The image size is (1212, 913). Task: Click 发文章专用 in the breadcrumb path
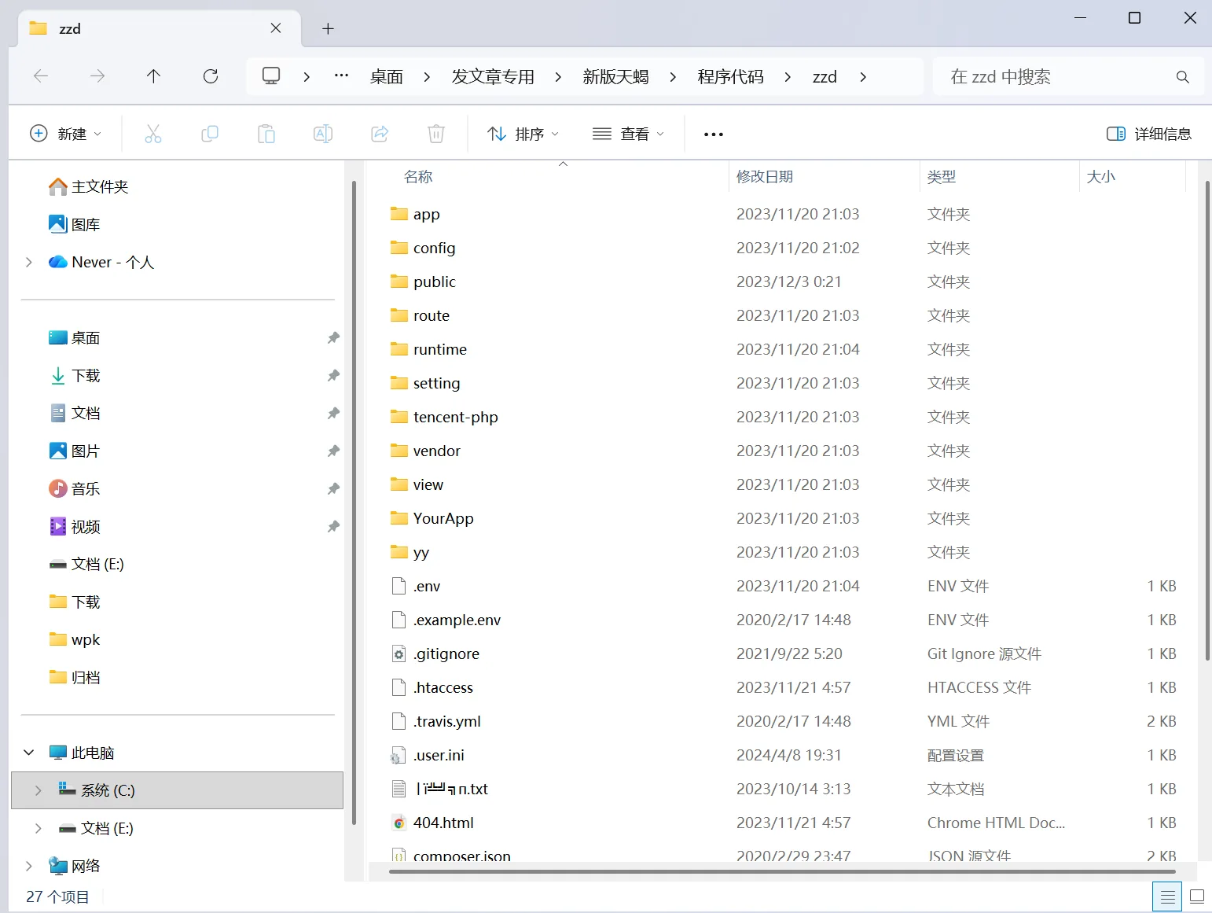point(493,77)
